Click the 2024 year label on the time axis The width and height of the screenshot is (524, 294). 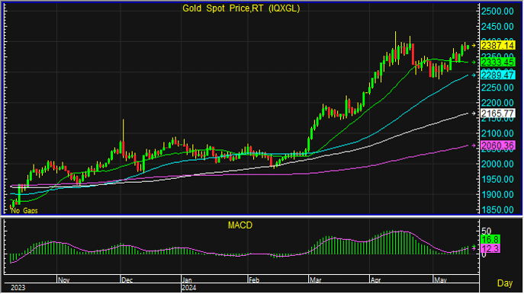pyautogui.click(x=189, y=288)
